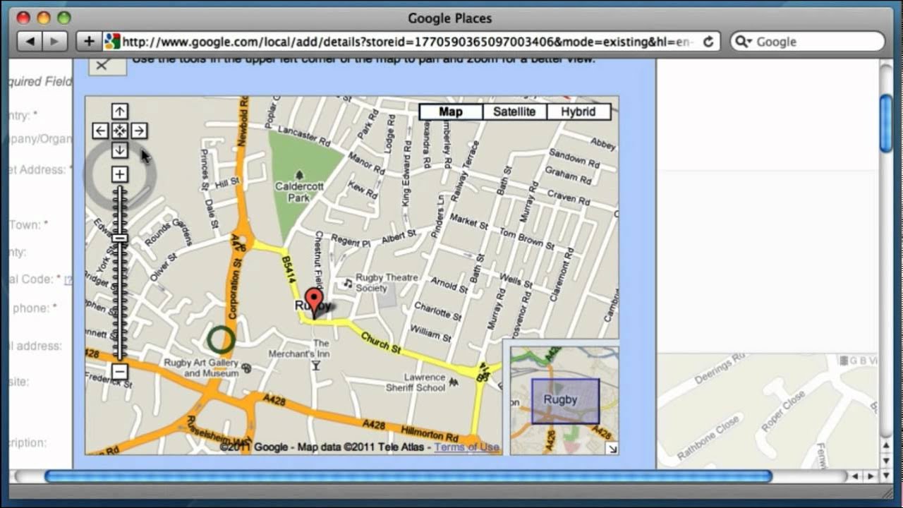Go forward with browser forward button
Viewport: 903px width, 508px height.
(54, 41)
